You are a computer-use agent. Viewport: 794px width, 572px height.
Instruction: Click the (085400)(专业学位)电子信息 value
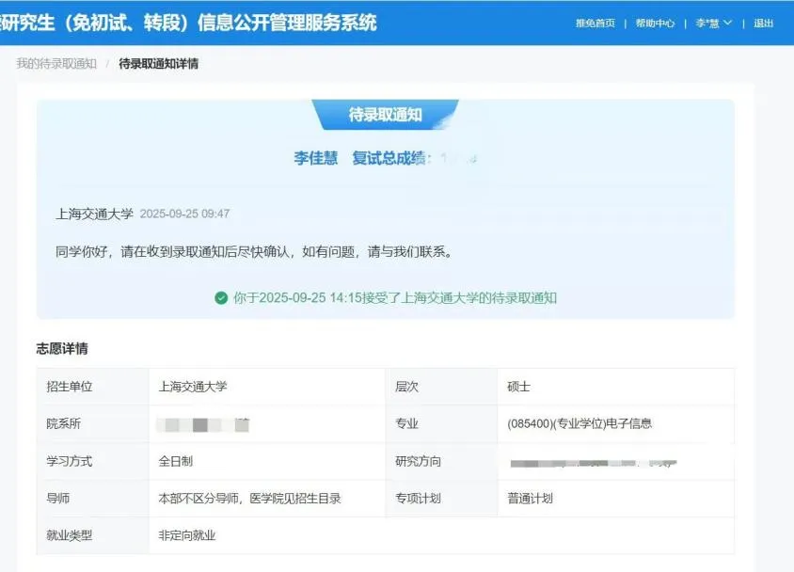click(580, 423)
